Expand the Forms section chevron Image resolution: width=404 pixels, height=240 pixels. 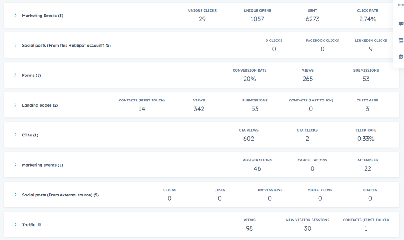pyautogui.click(x=16, y=75)
